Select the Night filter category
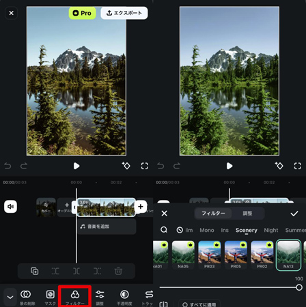Image resolution: width=306 pixels, height=307 pixels. click(271, 230)
